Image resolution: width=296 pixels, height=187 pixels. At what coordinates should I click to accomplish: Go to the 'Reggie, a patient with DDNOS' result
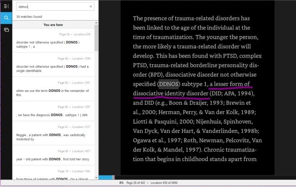pos(53,134)
